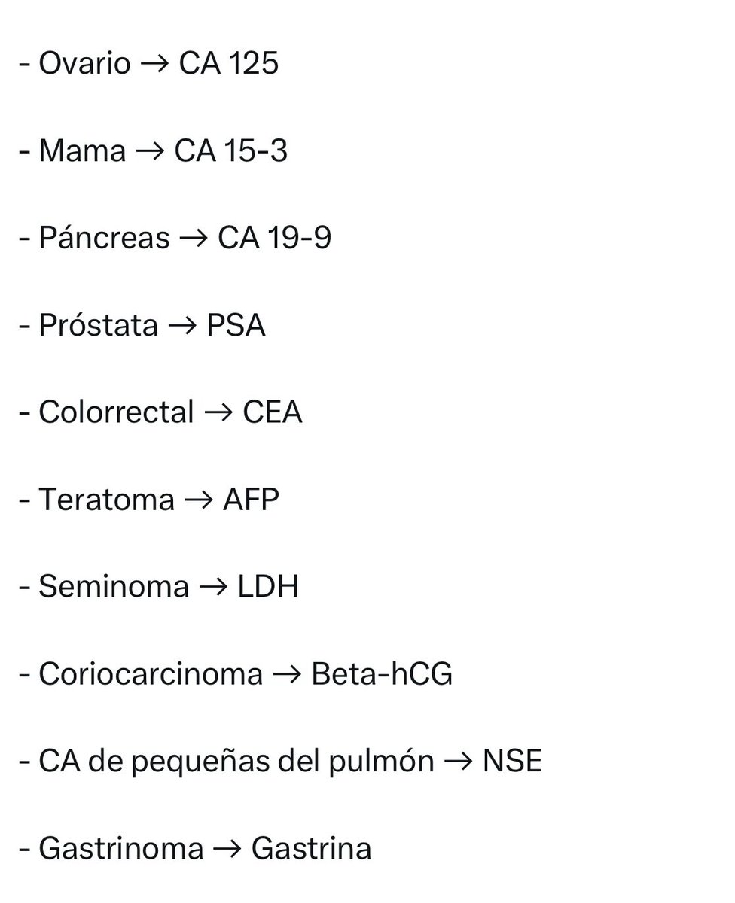Click the word Teratoma
This screenshot has width=735, height=903.
point(106,500)
